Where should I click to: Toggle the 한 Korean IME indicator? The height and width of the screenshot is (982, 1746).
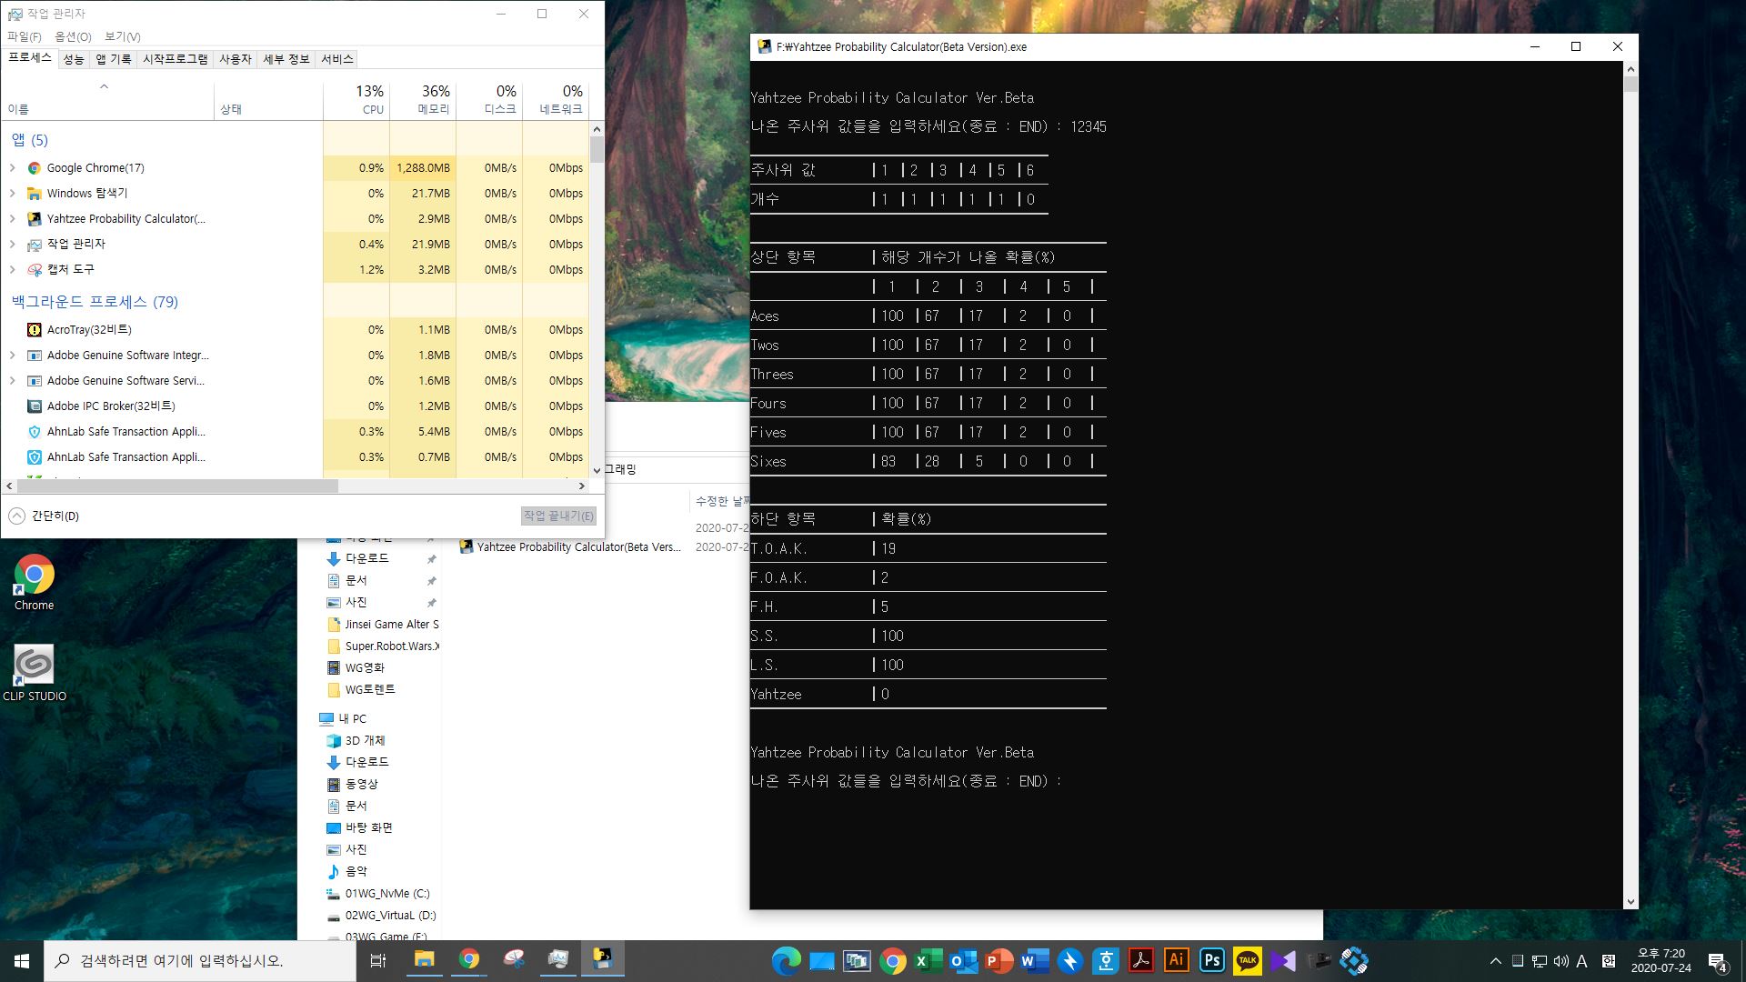(x=1608, y=961)
